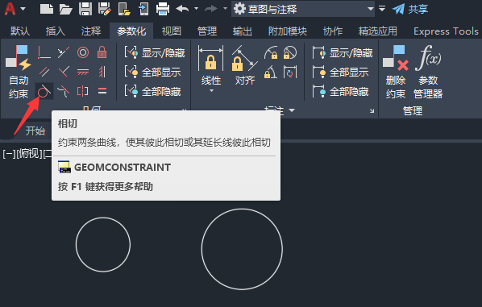Screen dimensions: 482x307
Task: Select the 参数化 ribbon tab
Action: 131,31
